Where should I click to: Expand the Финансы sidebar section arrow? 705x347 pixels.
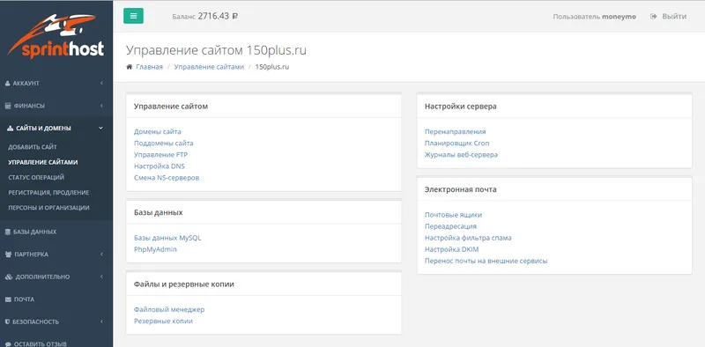point(101,106)
